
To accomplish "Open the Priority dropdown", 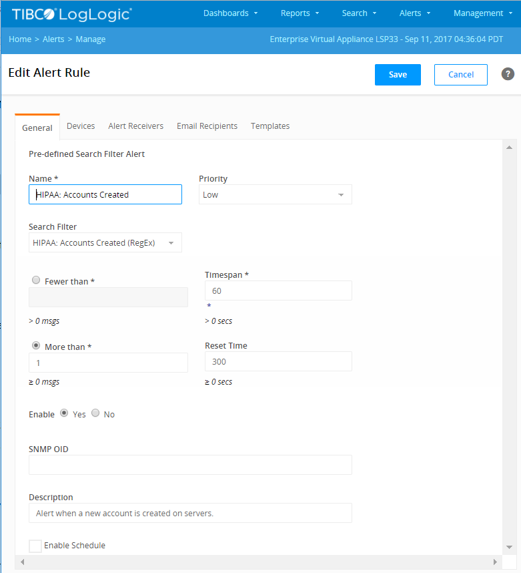I will tap(276, 194).
